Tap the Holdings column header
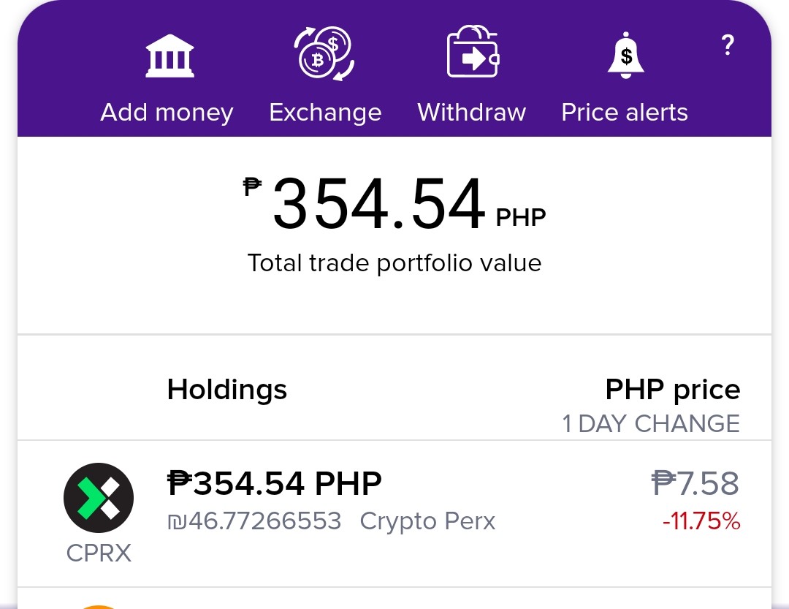 point(227,390)
